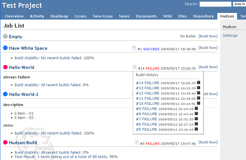This screenshot has width=246, height=160.
Task: Open #1 SUCCESS latest build link
Action: pos(148,49)
